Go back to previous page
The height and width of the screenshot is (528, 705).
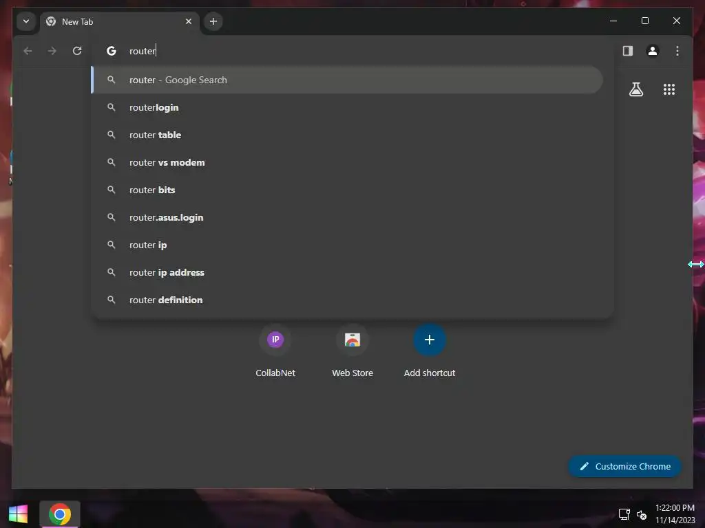(28, 51)
